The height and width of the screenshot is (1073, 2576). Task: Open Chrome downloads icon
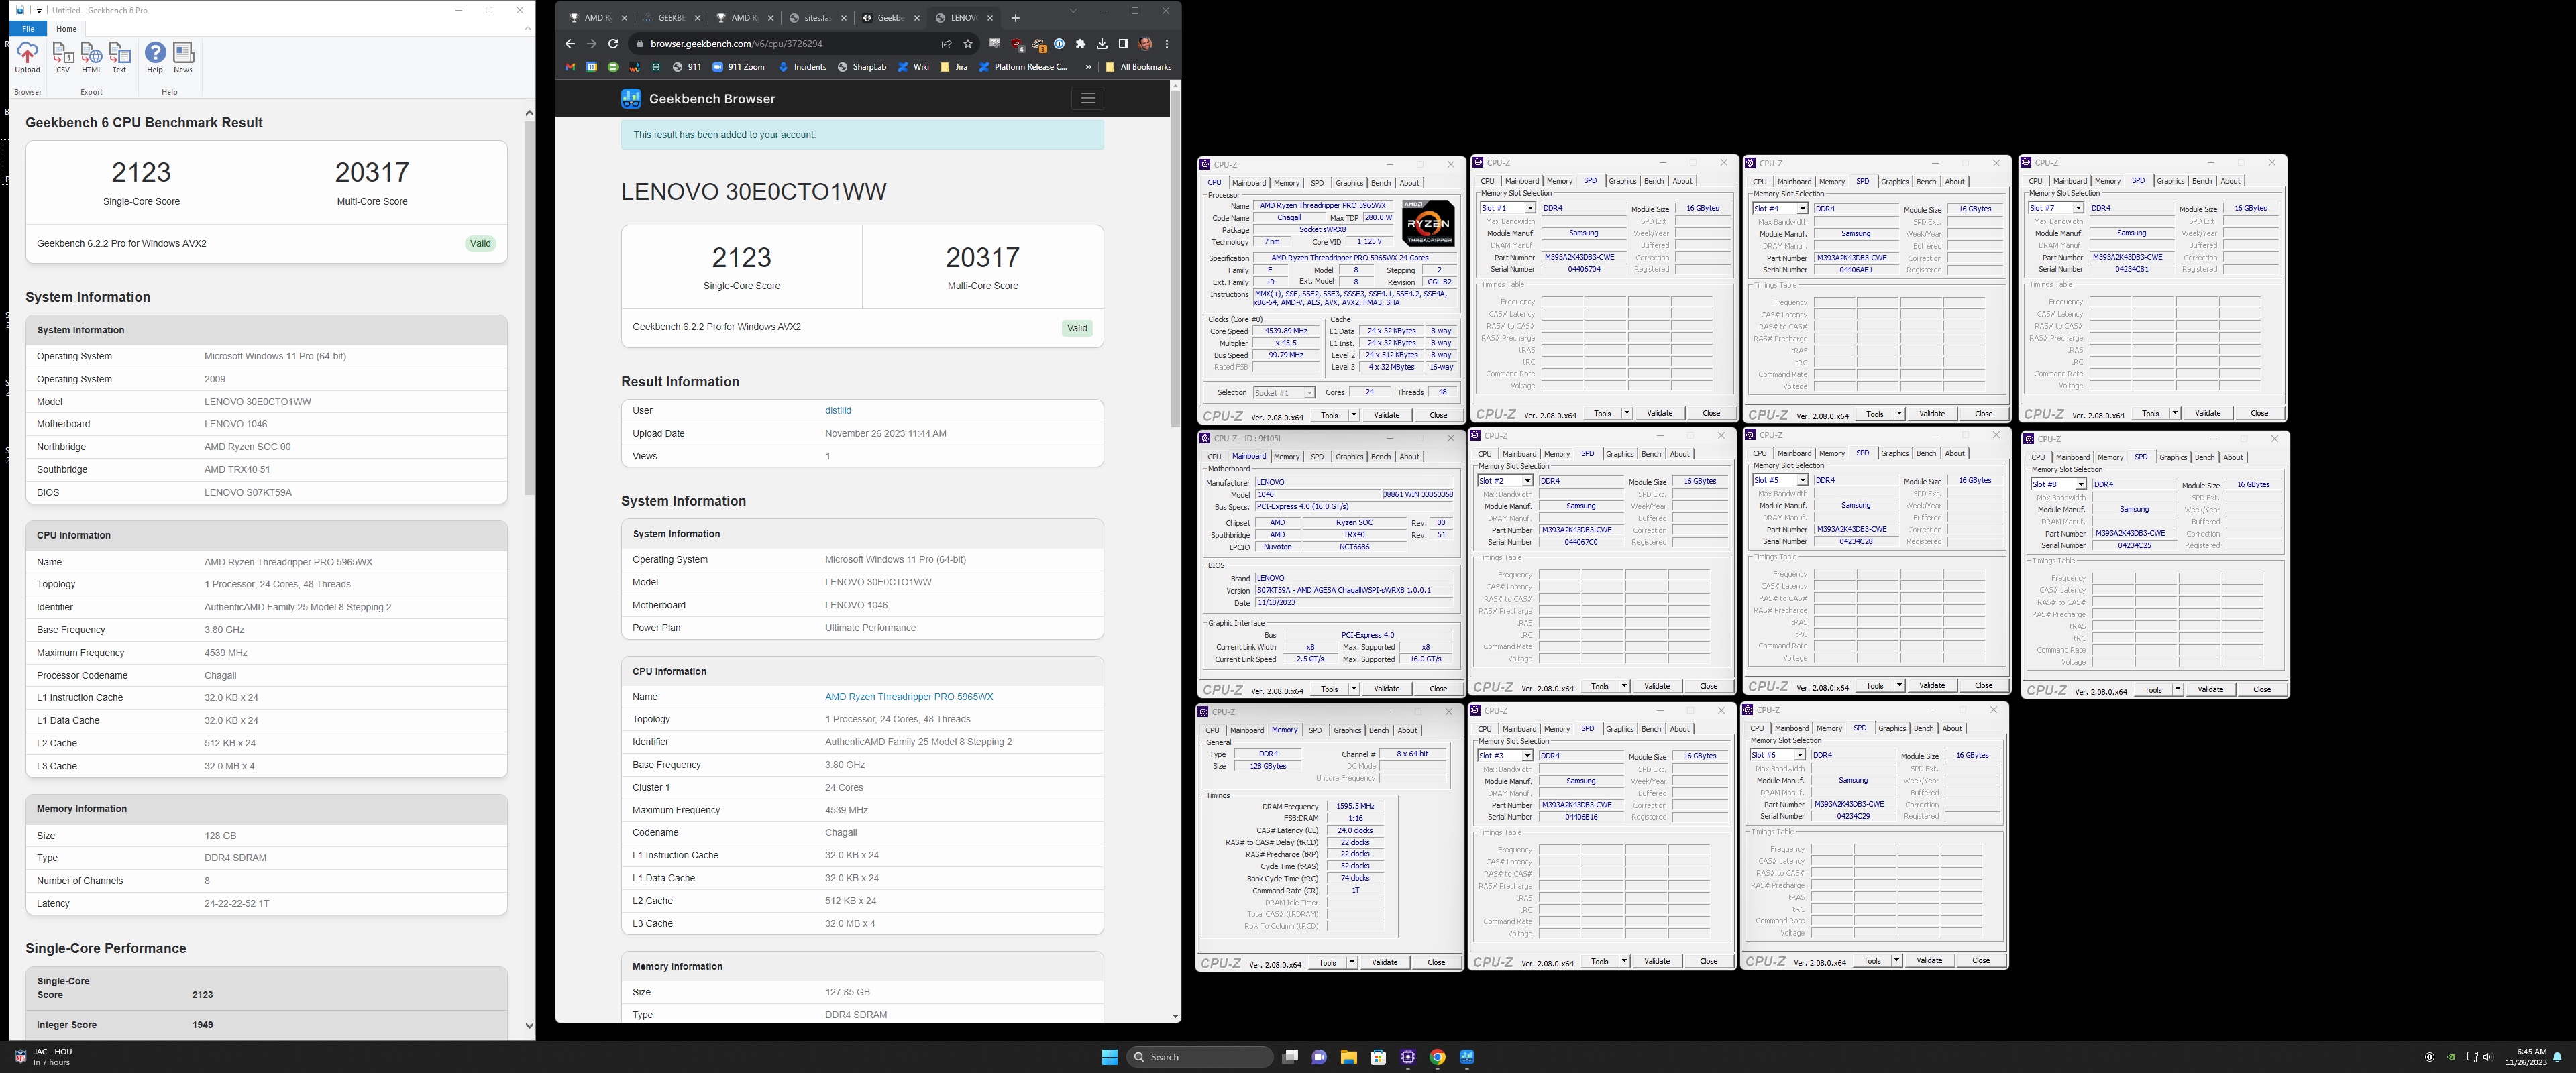pyautogui.click(x=1102, y=44)
